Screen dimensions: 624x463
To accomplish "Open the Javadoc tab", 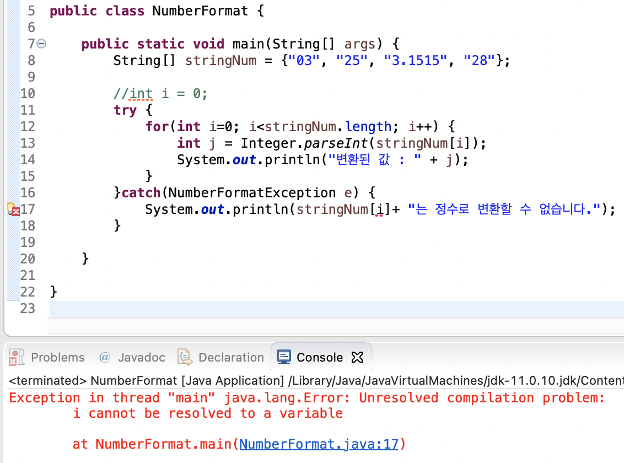I will tap(141, 357).
